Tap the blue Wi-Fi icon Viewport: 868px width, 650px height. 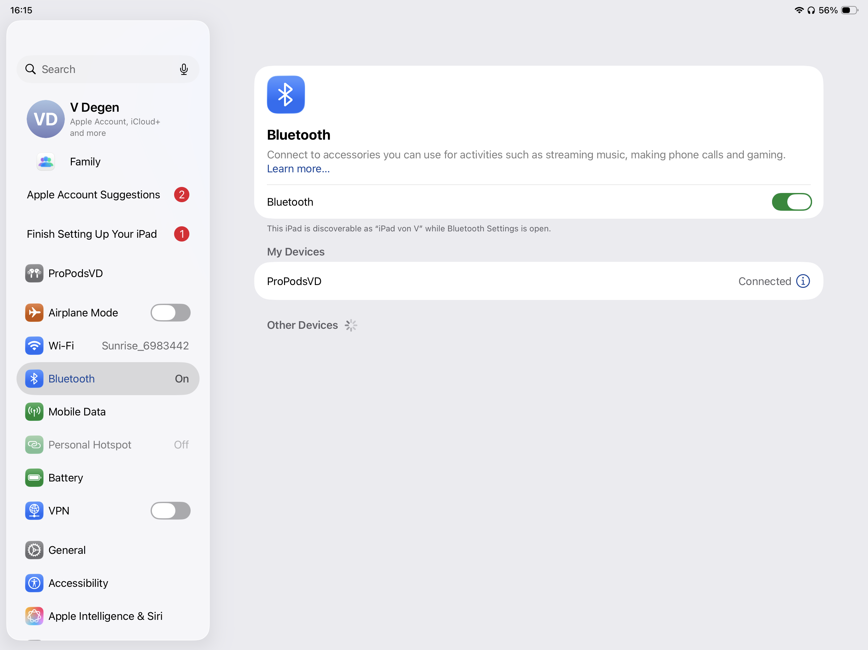[34, 345]
